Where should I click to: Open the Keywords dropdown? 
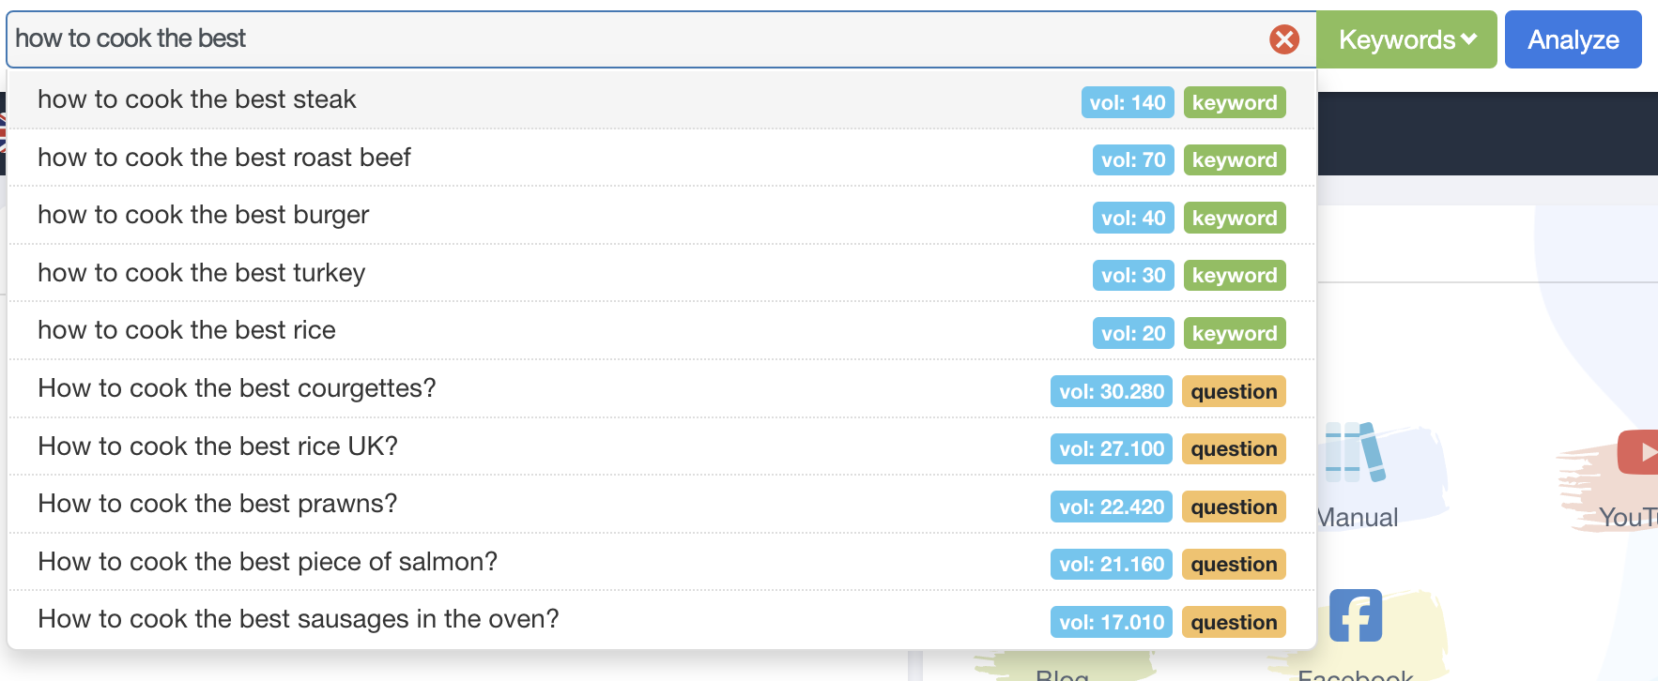point(1406,39)
